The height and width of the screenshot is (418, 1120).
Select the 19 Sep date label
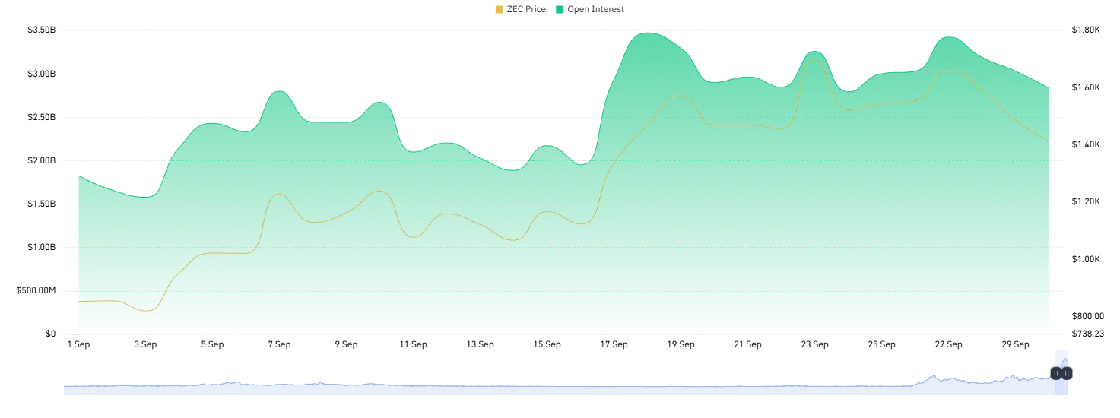pyautogui.click(x=681, y=344)
